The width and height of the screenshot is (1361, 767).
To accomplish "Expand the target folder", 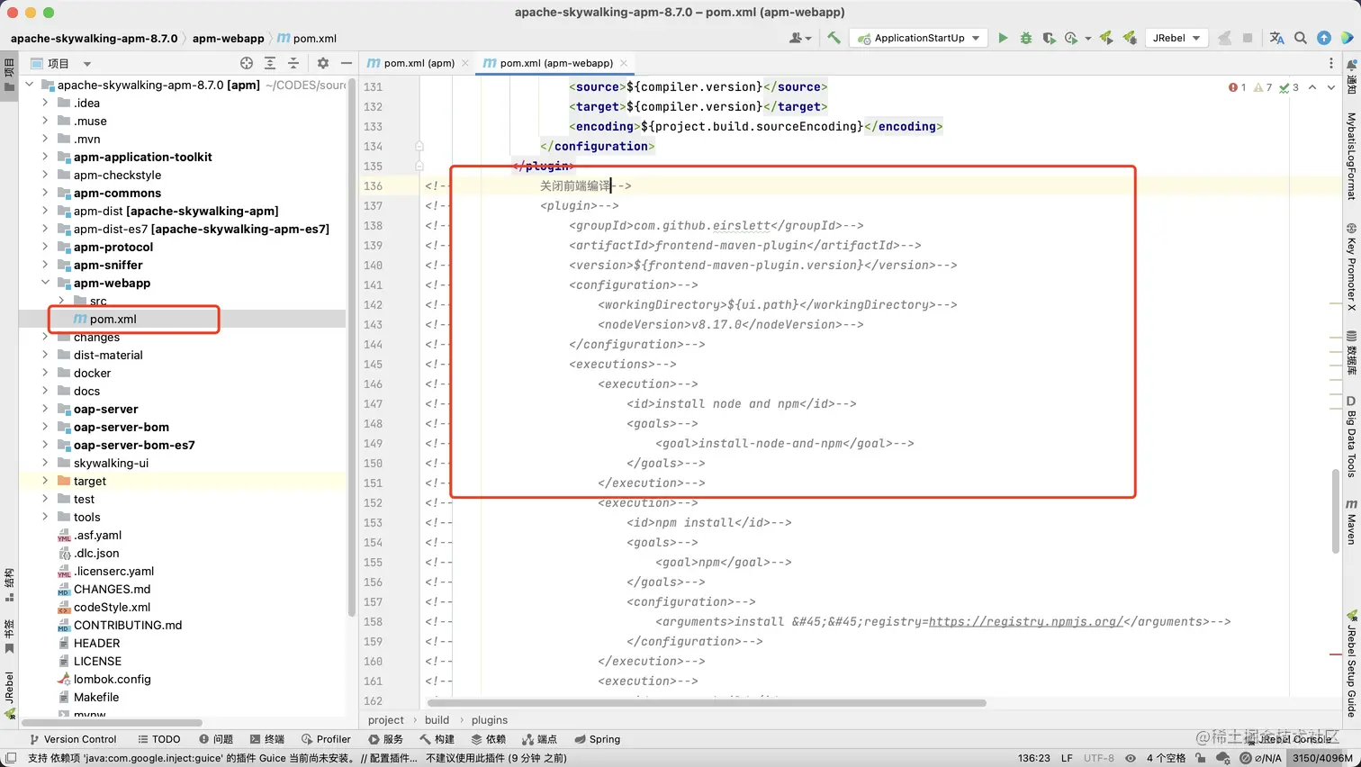I will click(x=45, y=481).
